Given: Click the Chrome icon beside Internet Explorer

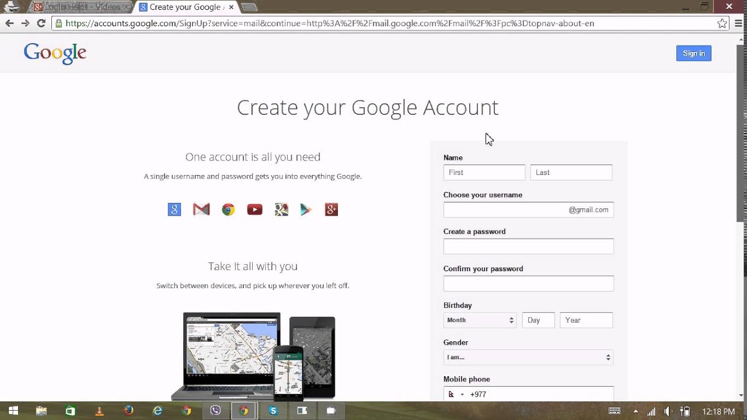Looking at the screenshot, I should [x=186, y=411].
